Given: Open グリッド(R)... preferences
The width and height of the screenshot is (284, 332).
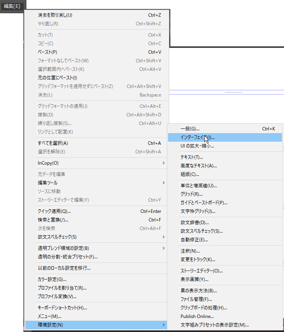Looking at the screenshot, I should 225,194.
